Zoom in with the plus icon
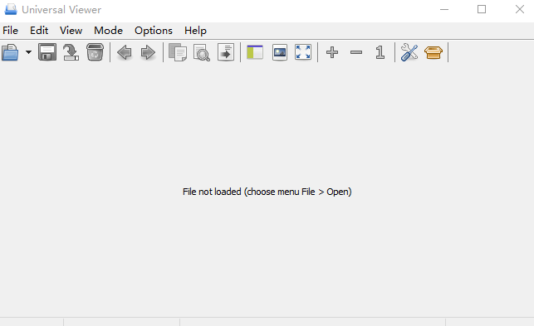The image size is (534, 326). [332, 52]
